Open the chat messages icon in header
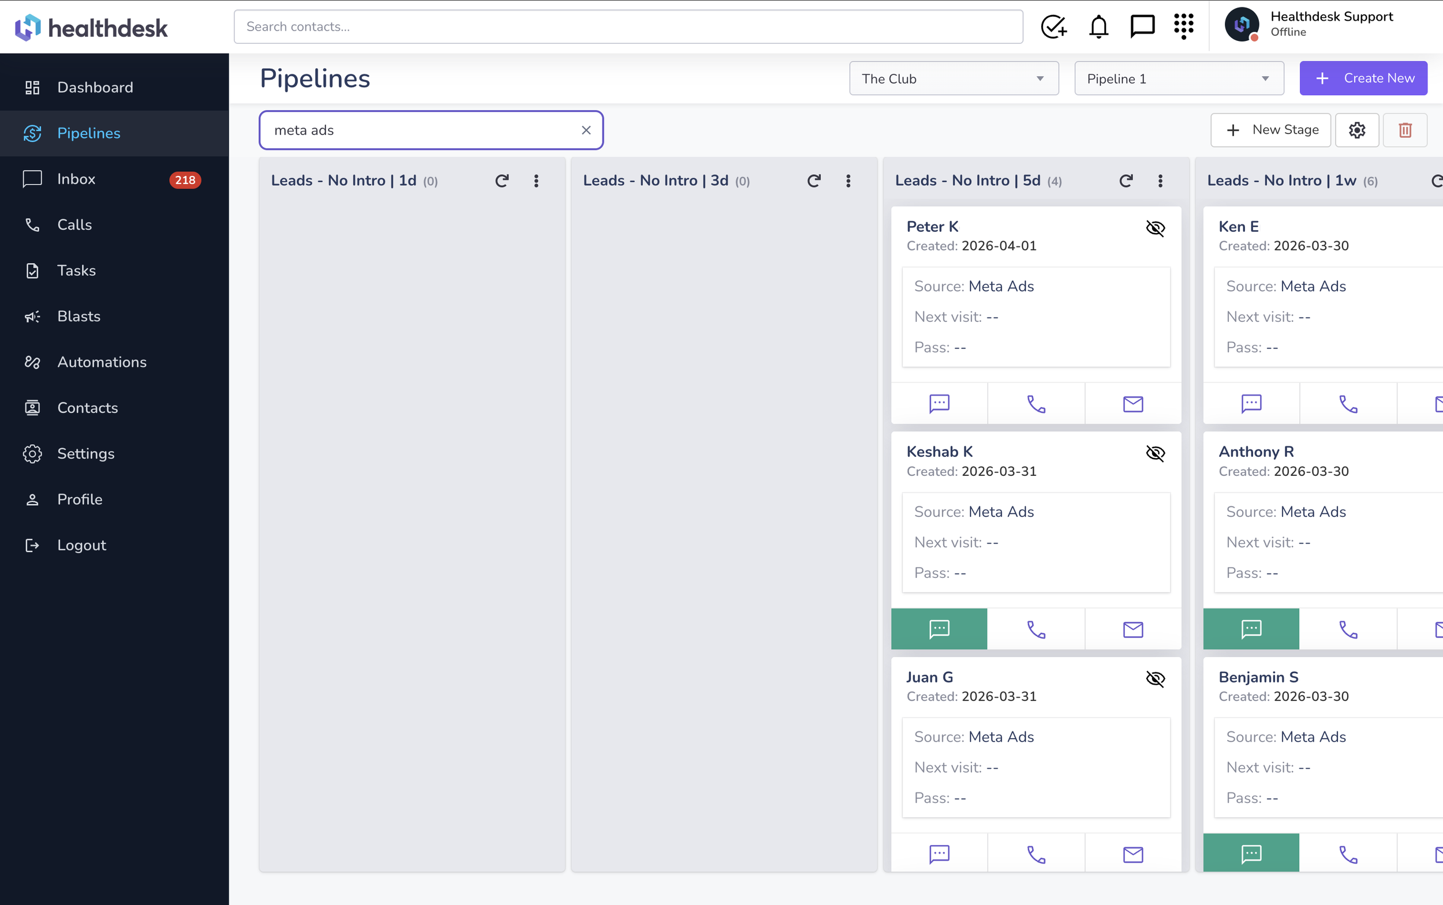This screenshot has height=905, width=1443. click(x=1142, y=27)
